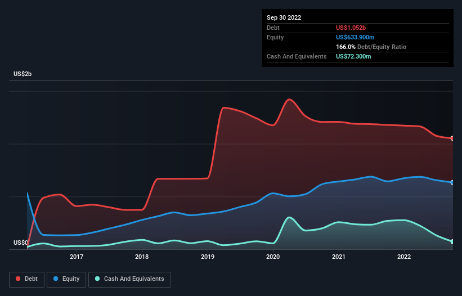This screenshot has height=296, width=462.
Task: Select the red Debt endpoint marker
Action: pos(452,138)
